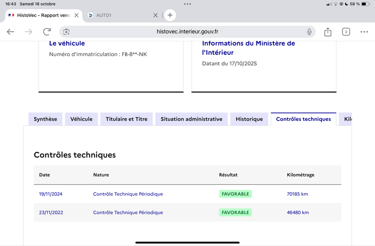Open a new tab with plus icon
The height and width of the screenshot is (246, 375).
170,15
